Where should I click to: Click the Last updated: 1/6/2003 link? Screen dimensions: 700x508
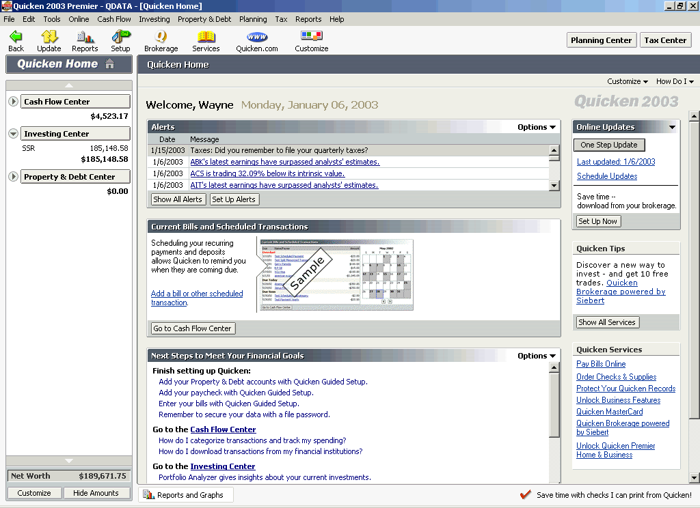[616, 162]
